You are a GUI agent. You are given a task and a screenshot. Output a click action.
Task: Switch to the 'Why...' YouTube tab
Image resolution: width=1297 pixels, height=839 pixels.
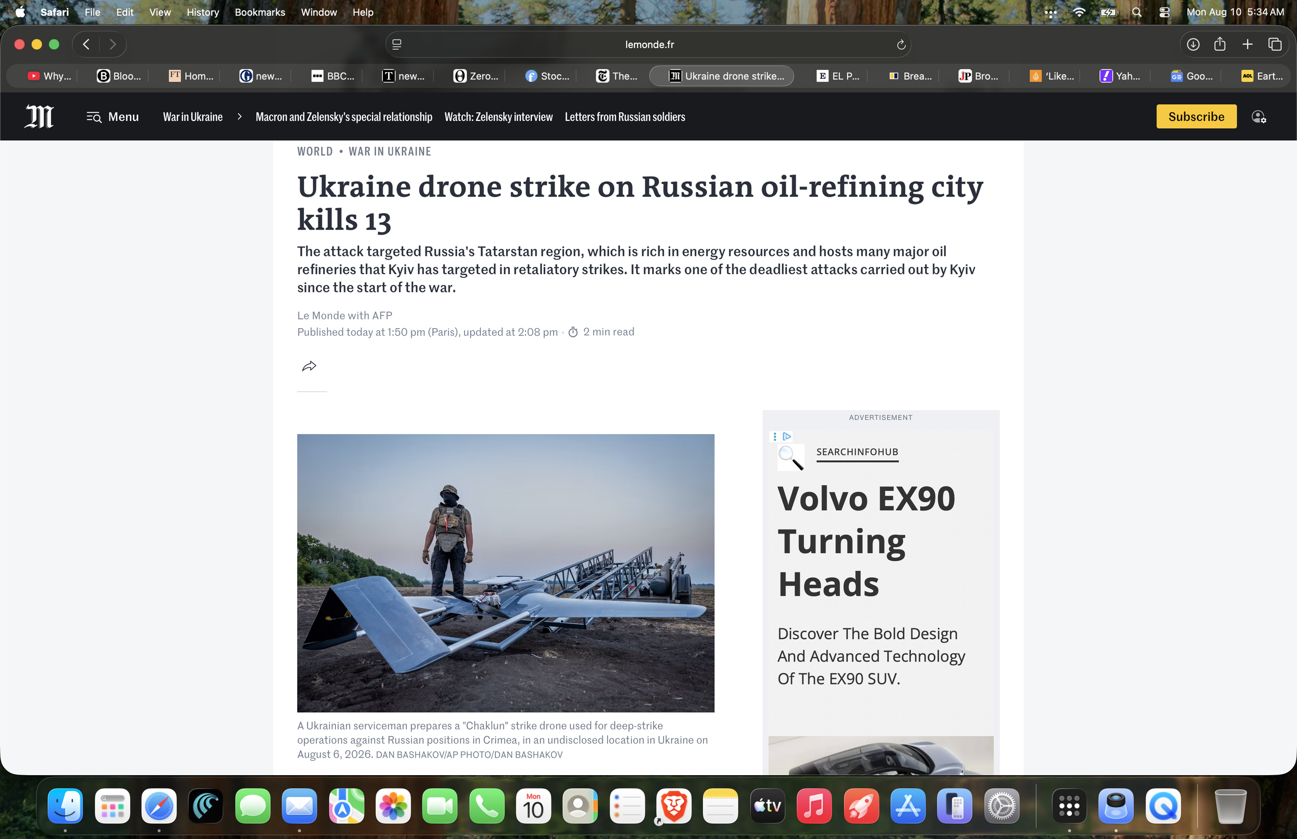pos(49,76)
